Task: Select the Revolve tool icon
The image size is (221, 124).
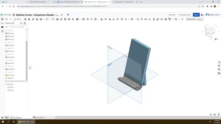Action: [x=29, y=19]
